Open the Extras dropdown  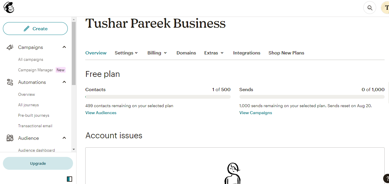pos(214,53)
